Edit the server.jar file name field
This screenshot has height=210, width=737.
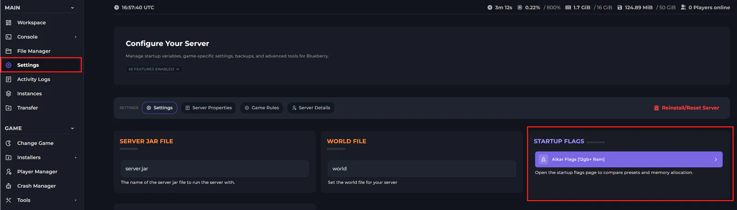(x=215, y=169)
